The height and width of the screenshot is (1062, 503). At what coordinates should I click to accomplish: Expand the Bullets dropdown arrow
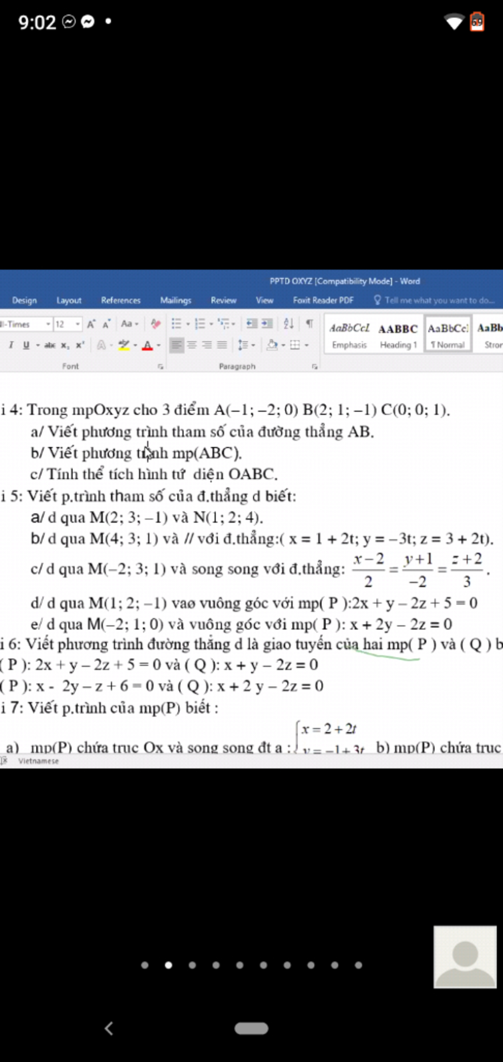point(188,324)
